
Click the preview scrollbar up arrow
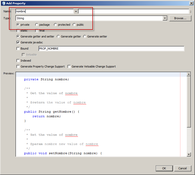tap(189, 74)
